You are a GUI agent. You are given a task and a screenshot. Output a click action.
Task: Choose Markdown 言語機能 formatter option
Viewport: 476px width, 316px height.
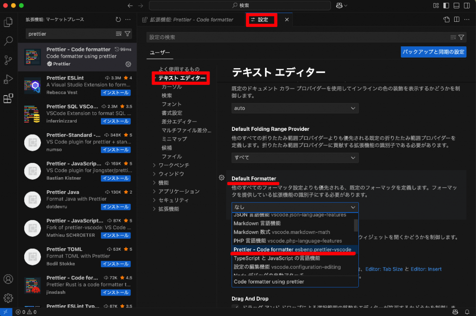point(293,223)
